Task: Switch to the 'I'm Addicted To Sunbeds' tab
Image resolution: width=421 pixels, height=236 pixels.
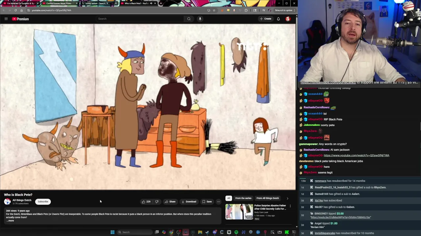Action: tap(20, 3)
